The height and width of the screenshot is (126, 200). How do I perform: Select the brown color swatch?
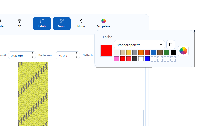tap(160, 53)
